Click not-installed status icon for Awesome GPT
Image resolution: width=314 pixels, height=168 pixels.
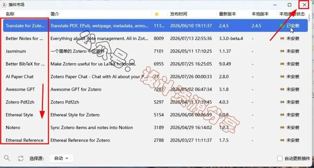282,89
